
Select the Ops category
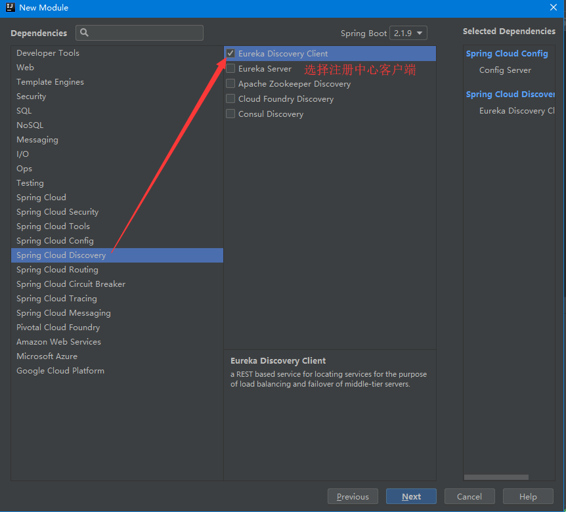pos(117,169)
